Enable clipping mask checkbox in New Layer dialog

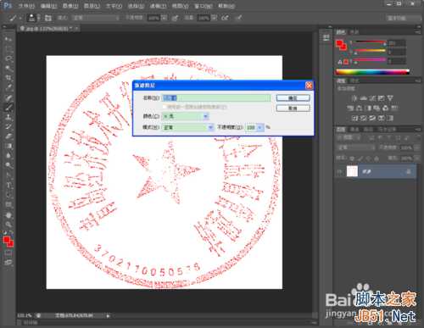click(x=165, y=107)
